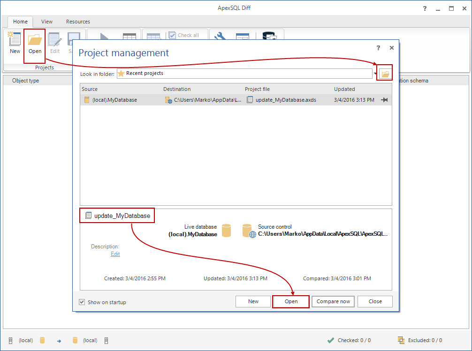Viewport: 472px width, 351px height.
Task: Click the Checked: 0 / 0 status text
Action: 354,340
